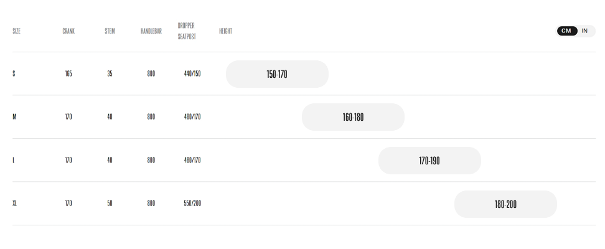
Task: Click the HEIGHT column header
Action: pyautogui.click(x=225, y=31)
